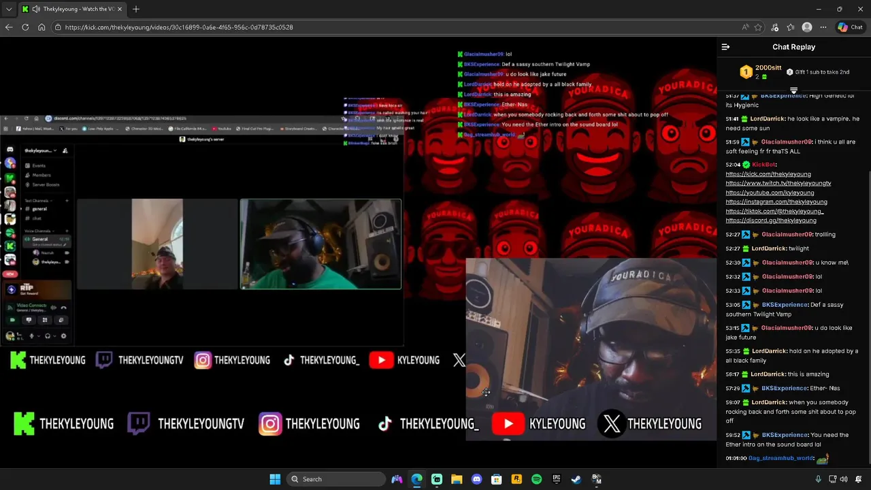Open the kick.com/thekyleyoung link in chat
The height and width of the screenshot is (490, 871).
[x=768, y=174]
